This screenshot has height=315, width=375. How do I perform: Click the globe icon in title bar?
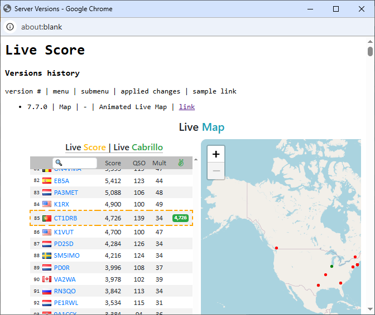click(x=7, y=8)
